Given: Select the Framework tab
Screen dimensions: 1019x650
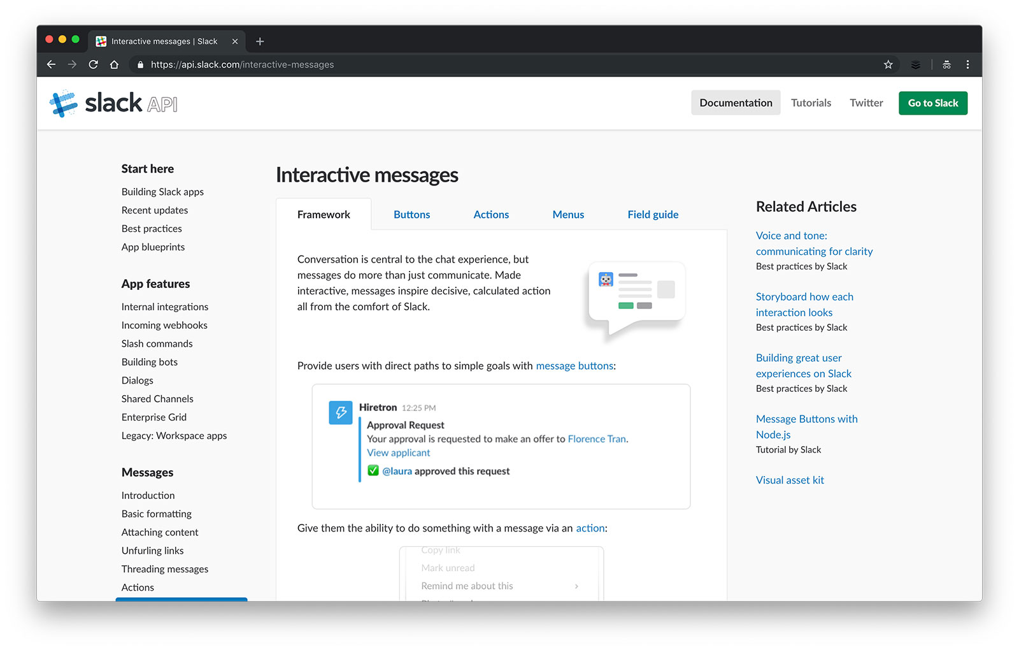Looking at the screenshot, I should coord(324,214).
